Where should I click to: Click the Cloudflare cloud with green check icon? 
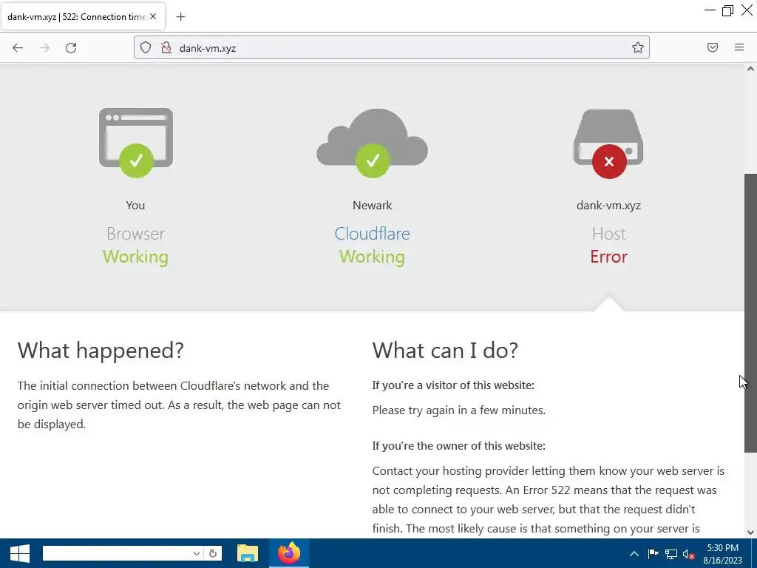tap(373, 143)
